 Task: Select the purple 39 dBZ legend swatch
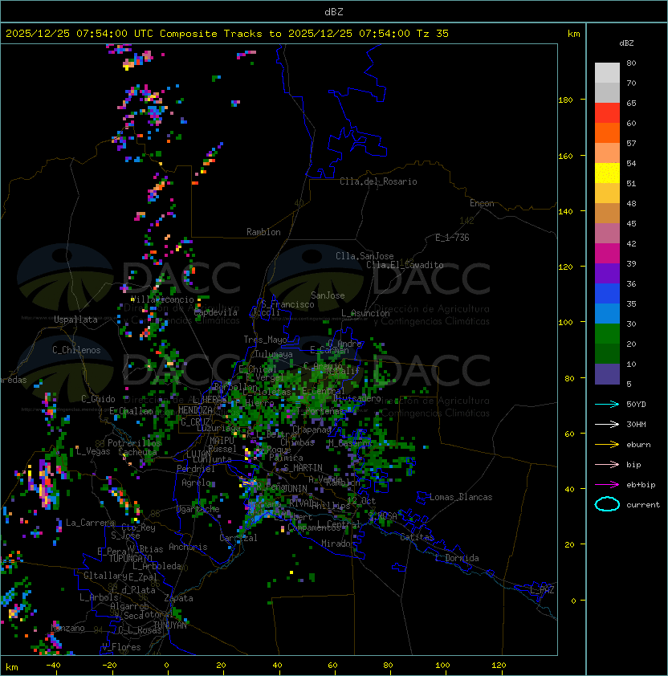[607, 273]
